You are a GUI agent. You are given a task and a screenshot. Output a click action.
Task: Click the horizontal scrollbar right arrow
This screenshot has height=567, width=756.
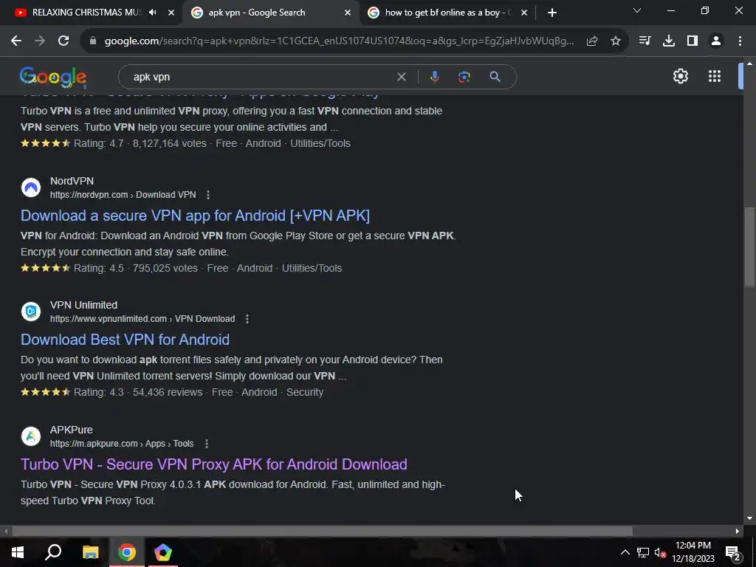point(738,531)
